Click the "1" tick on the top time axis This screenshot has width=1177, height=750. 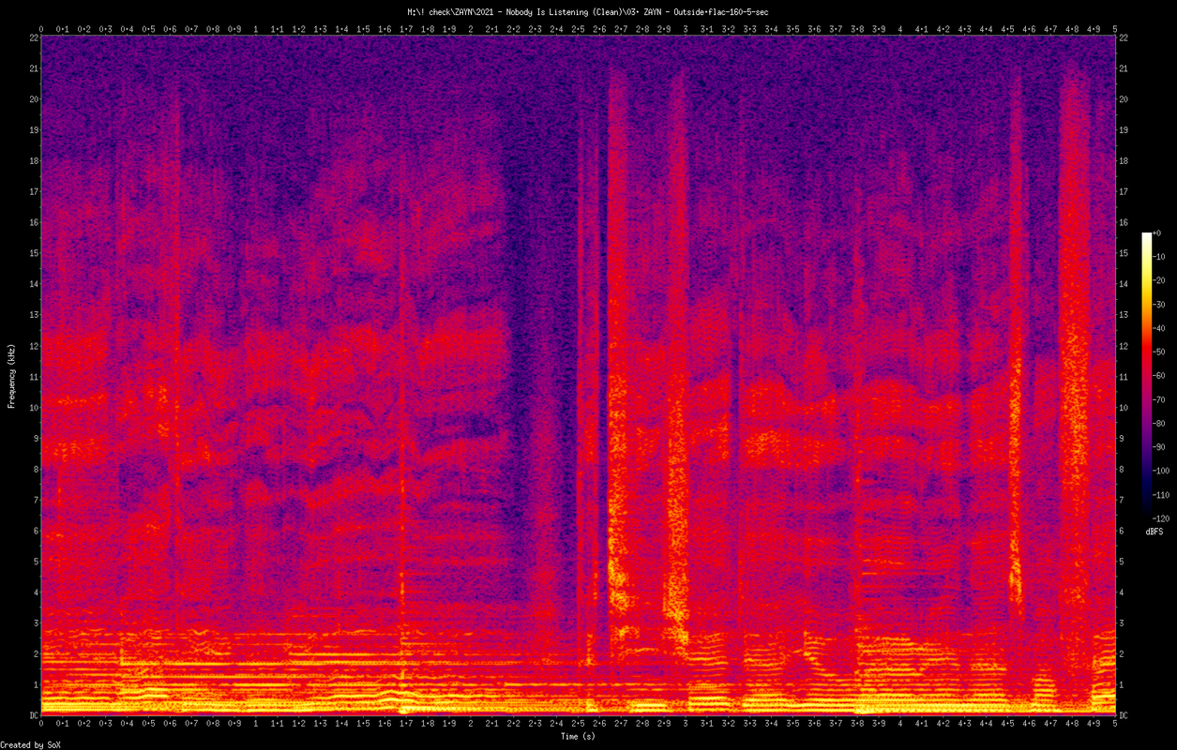point(256,29)
